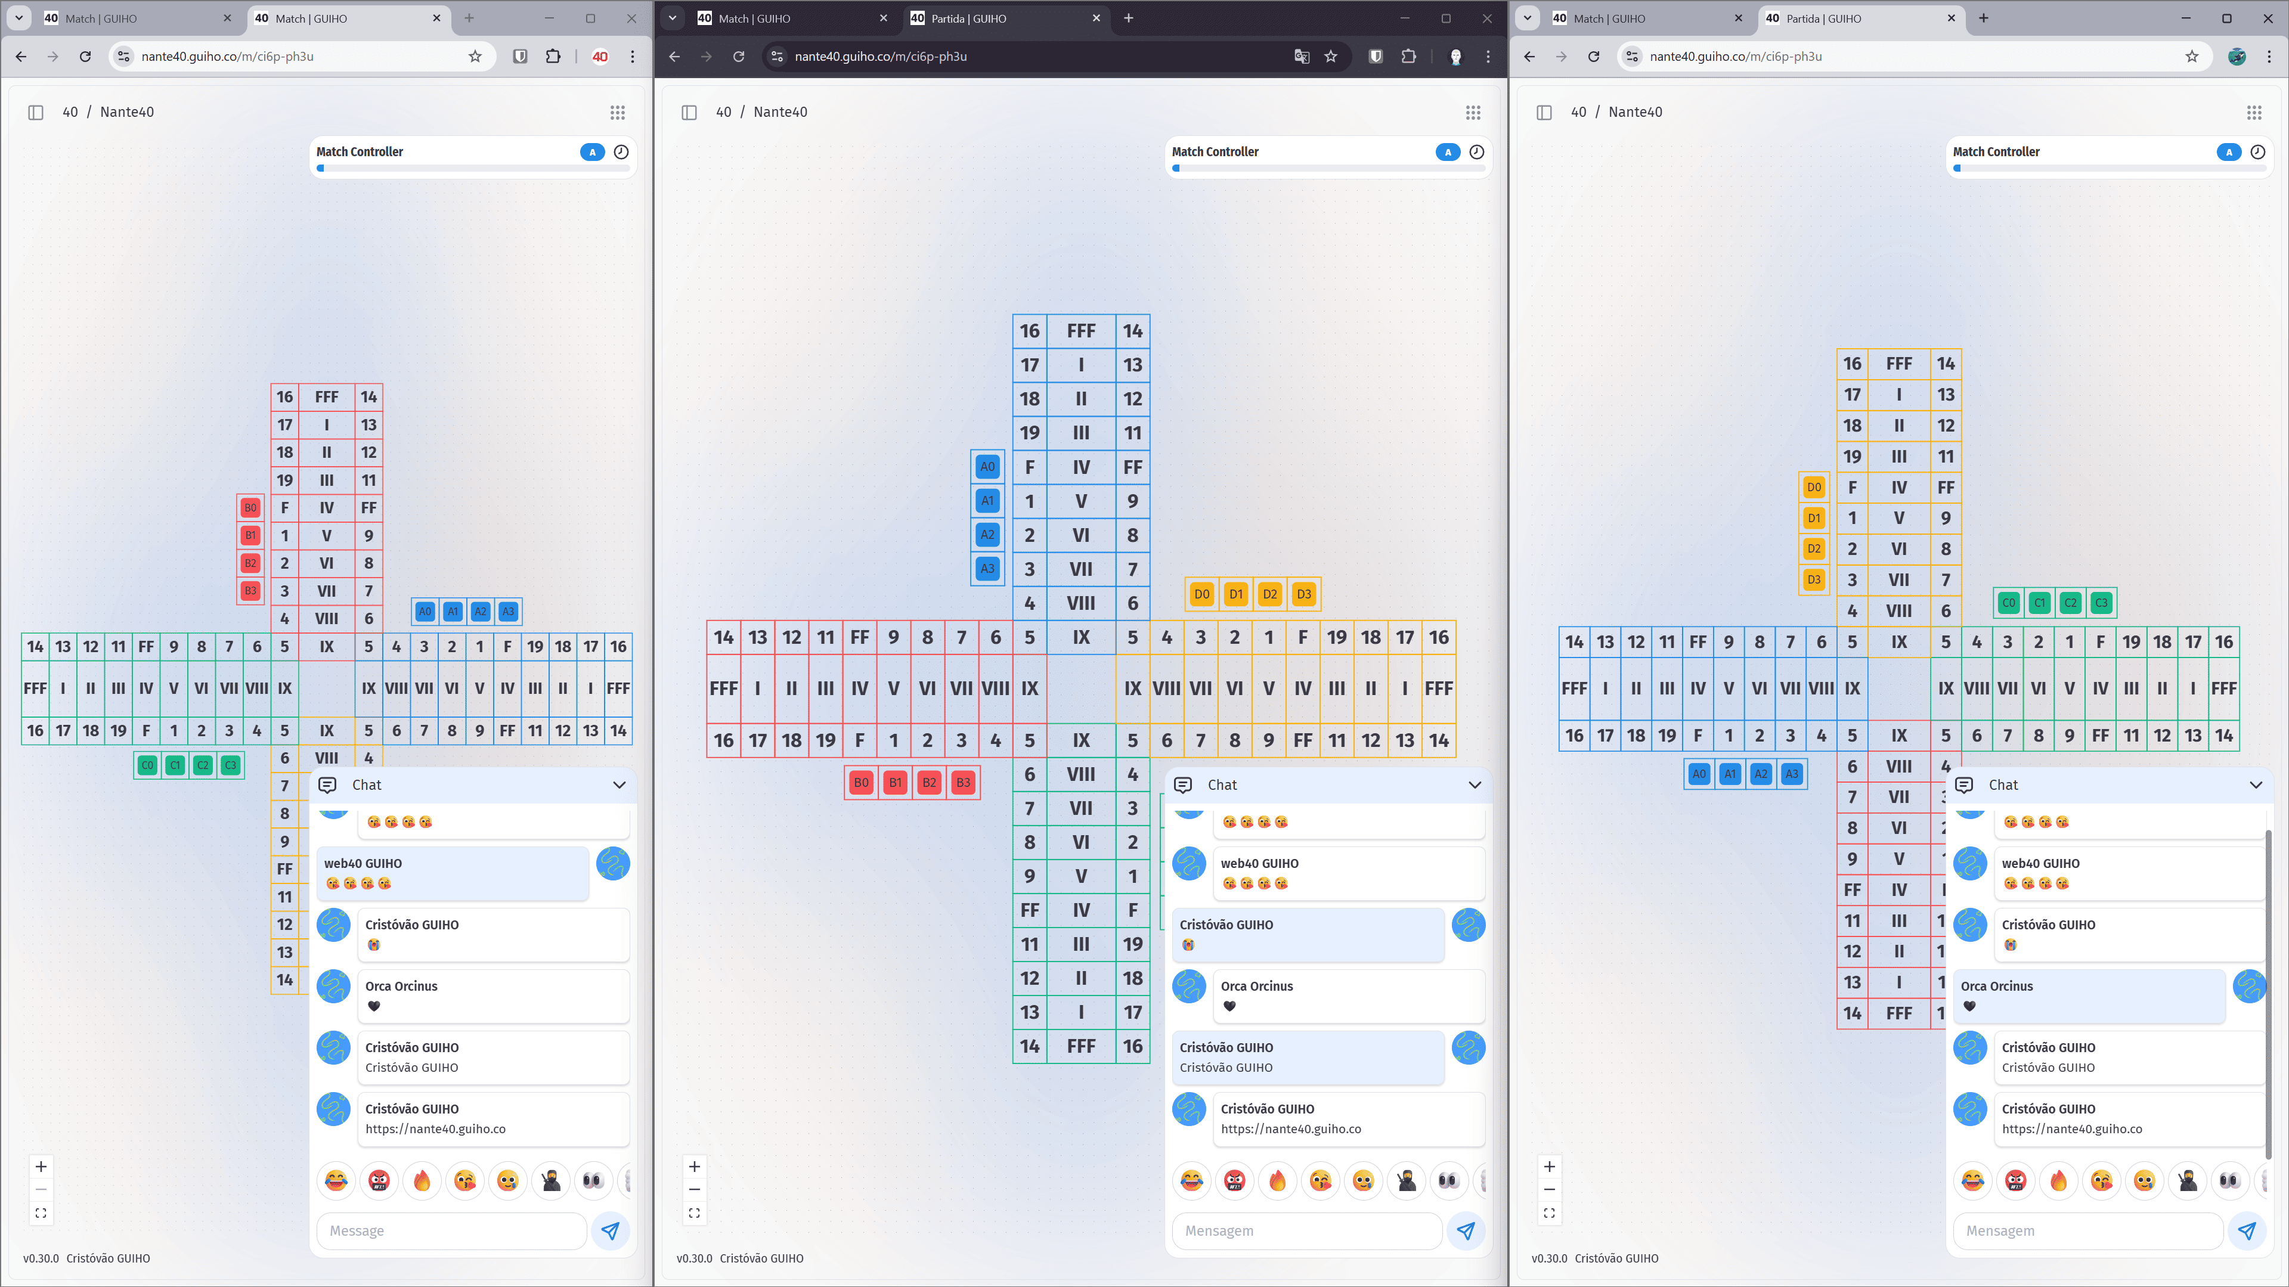Open tab search dropdown in right browser
2289x1287 pixels.
(1526, 18)
